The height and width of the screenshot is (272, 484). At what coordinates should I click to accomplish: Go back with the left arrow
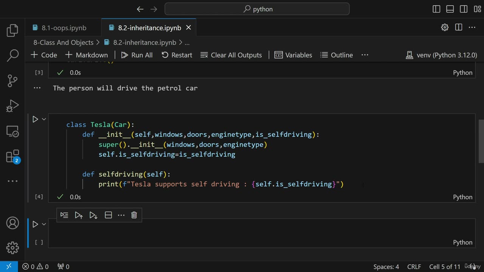click(x=140, y=9)
